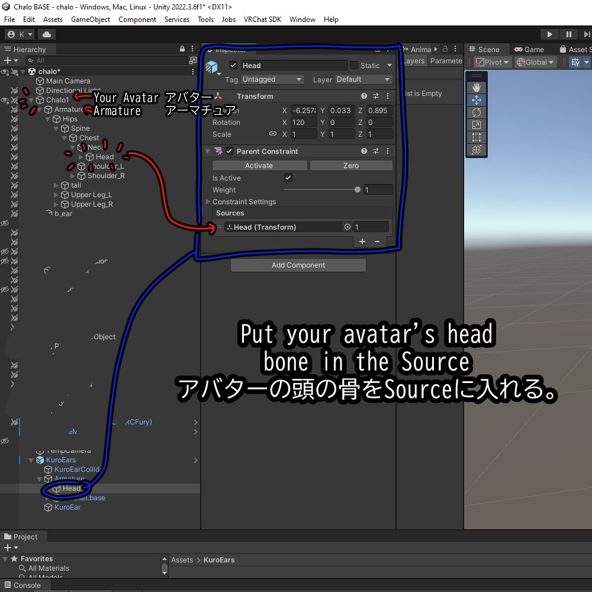Click the Zero button
The image size is (592, 592).
[x=350, y=165]
